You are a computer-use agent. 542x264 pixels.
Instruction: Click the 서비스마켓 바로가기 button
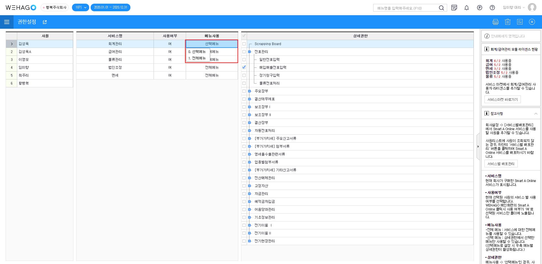tap(502, 99)
